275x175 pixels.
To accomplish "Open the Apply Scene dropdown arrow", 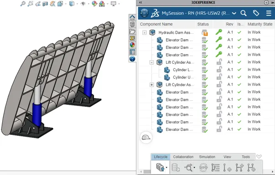I will 107,4.
